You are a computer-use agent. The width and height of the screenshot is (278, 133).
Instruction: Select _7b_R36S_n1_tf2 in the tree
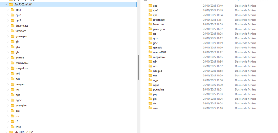(x=23, y=132)
